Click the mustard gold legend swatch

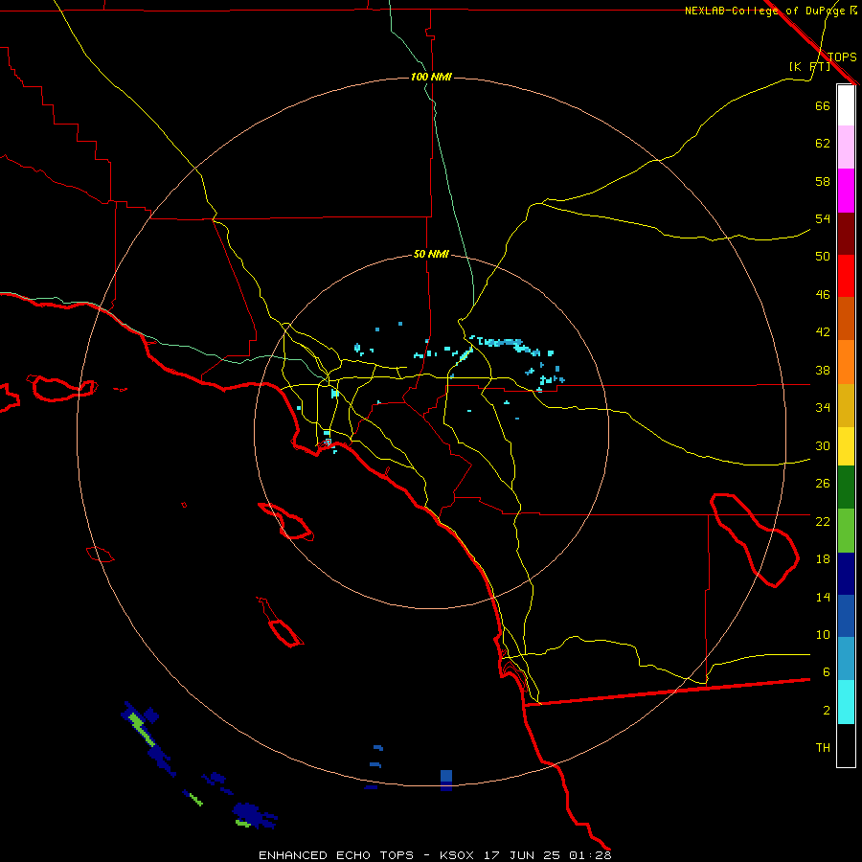pos(846,405)
